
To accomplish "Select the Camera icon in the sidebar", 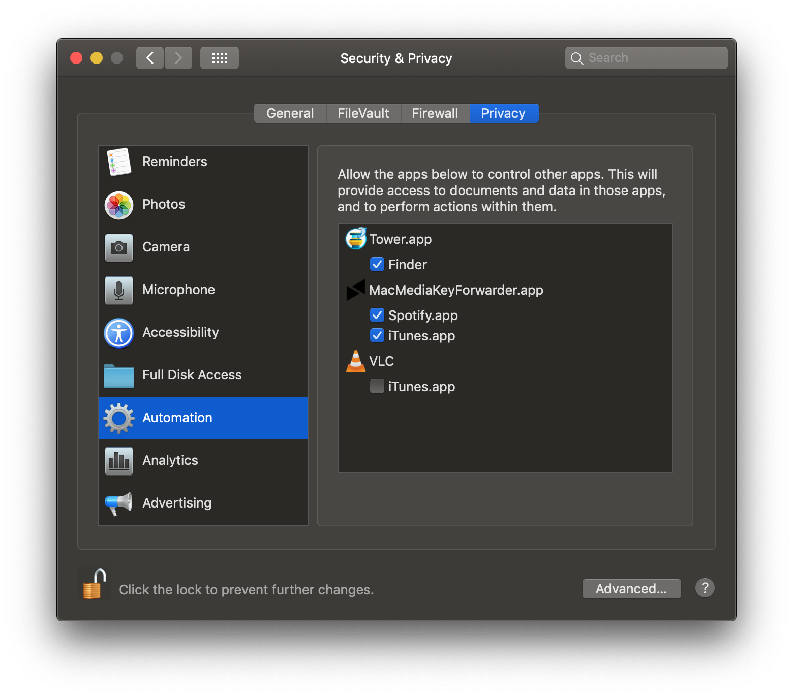I will tap(118, 247).
